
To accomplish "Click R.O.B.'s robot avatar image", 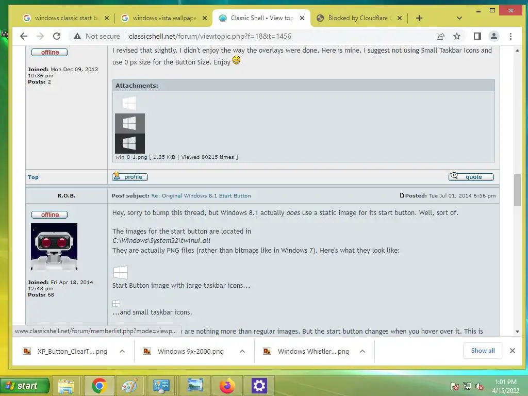I will point(54,246).
